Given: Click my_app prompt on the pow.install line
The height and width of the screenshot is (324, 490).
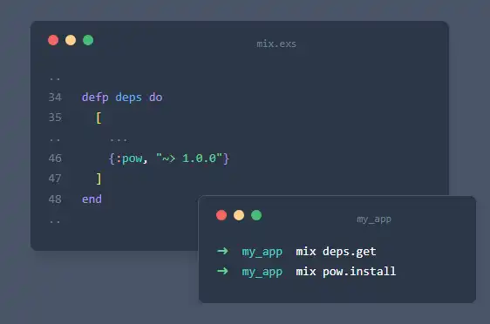Looking at the screenshot, I should coord(262,272).
